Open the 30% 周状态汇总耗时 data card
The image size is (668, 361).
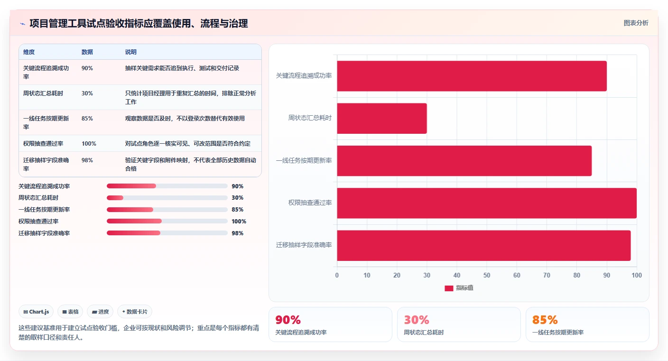(459, 324)
